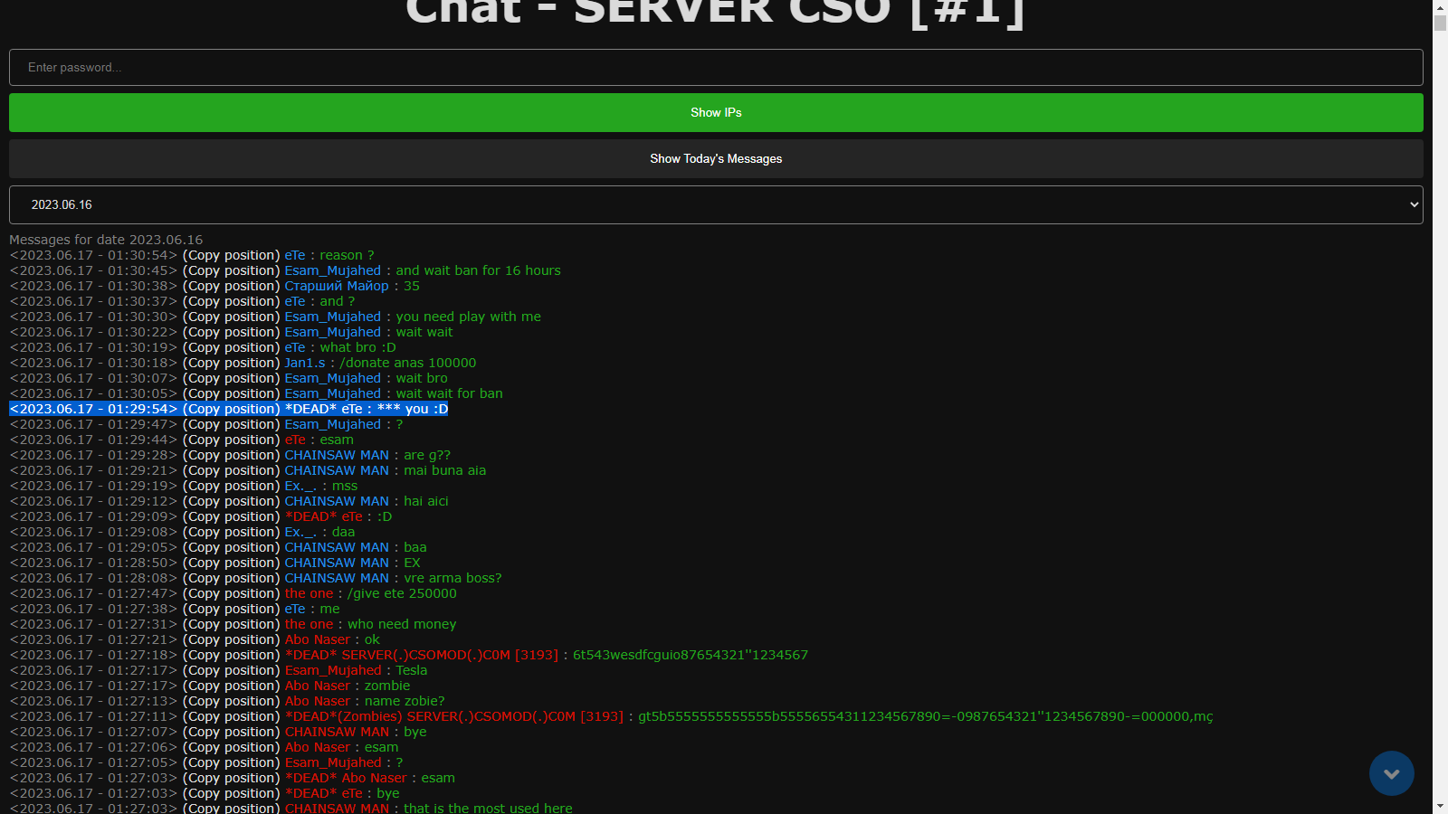1448x814 pixels.
Task: Copy position of "/give ete 250000" message
Action: point(231,594)
